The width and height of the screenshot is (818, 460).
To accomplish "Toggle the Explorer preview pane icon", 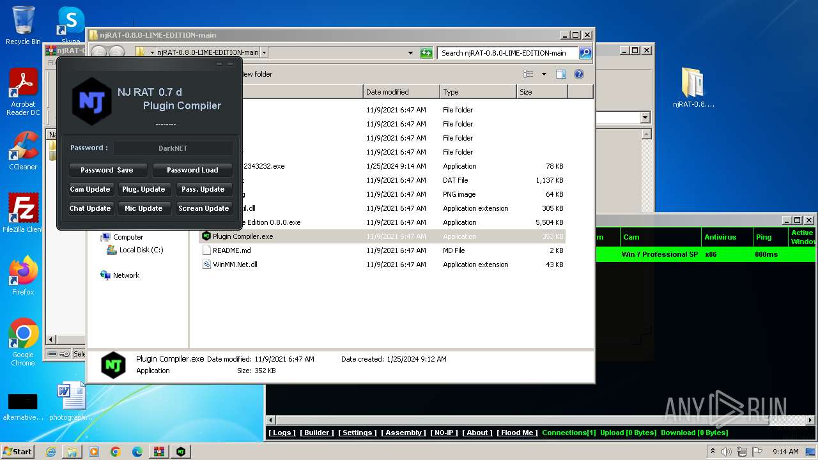I will (x=560, y=74).
